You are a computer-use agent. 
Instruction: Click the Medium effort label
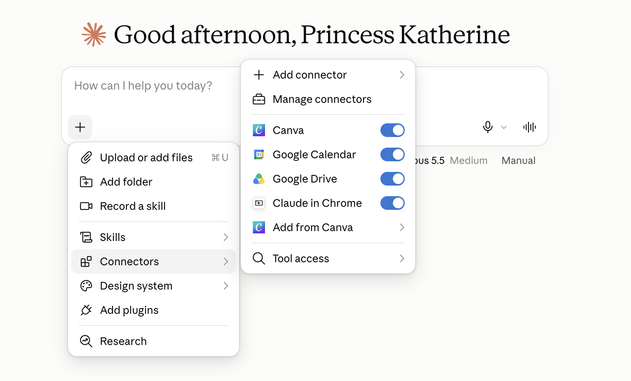click(x=469, y=161)
